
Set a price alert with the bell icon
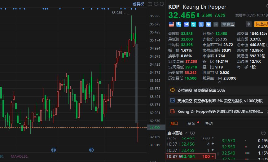249,24
